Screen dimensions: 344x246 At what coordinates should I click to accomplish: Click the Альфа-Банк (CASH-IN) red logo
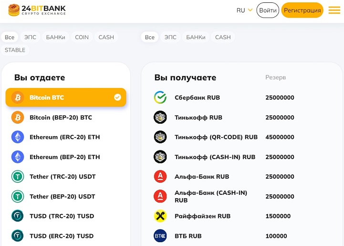(160, 196)
